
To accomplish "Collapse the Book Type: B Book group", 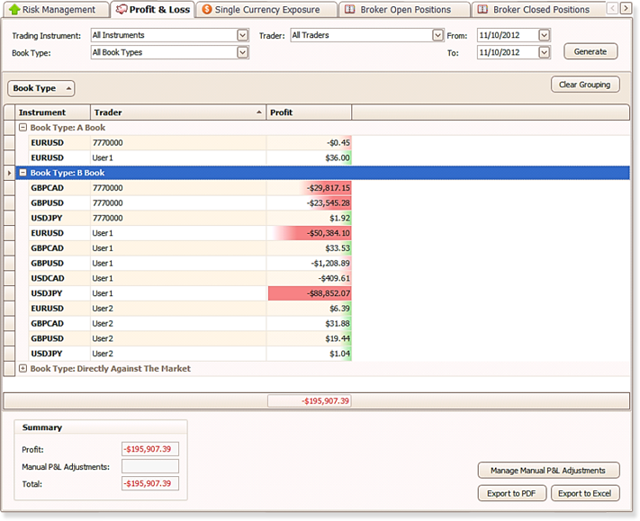I will pos(23,173).
